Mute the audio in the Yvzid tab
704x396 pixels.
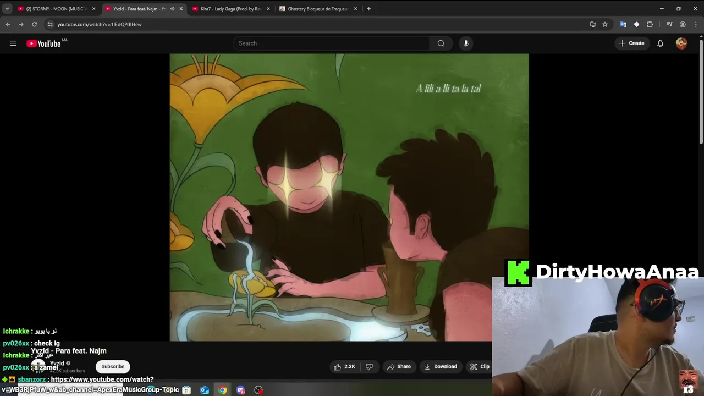(x=172, y=9)
